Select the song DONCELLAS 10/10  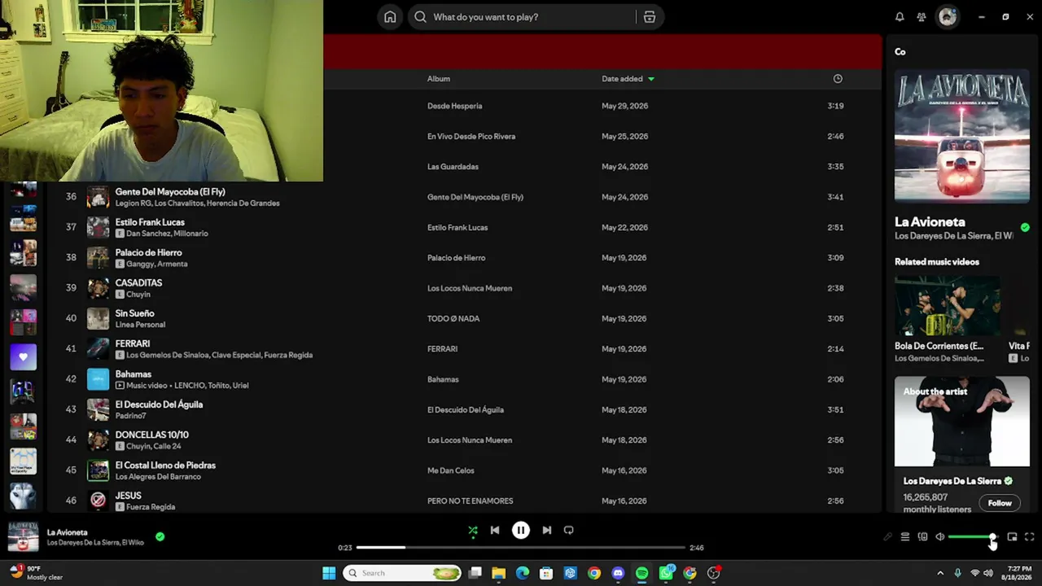pyautogui.click(x=151, y=435)
